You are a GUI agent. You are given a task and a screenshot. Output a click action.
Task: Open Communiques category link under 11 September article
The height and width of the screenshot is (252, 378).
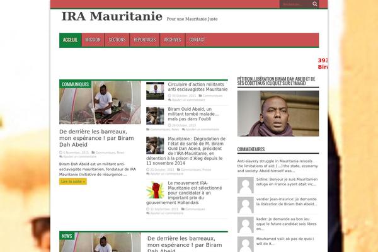[x=195, y=209]
